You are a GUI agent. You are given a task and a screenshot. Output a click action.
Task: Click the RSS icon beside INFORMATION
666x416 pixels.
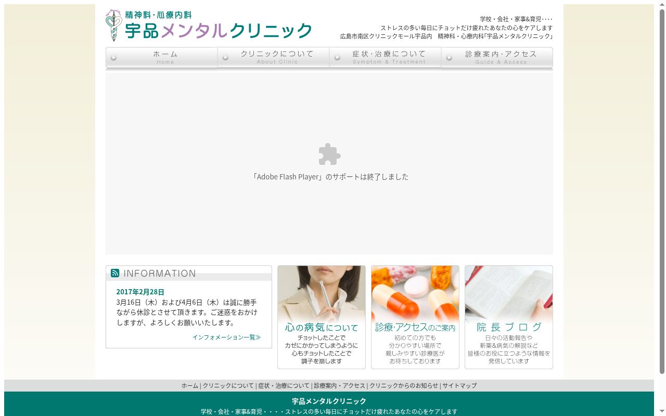pos(115,273)
